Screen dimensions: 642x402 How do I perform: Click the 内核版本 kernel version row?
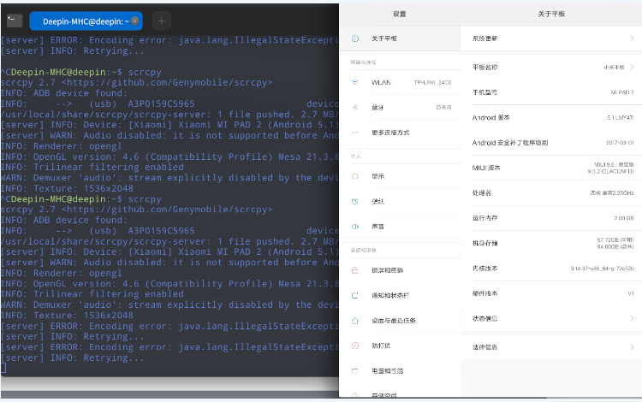(x=551, y=269)
